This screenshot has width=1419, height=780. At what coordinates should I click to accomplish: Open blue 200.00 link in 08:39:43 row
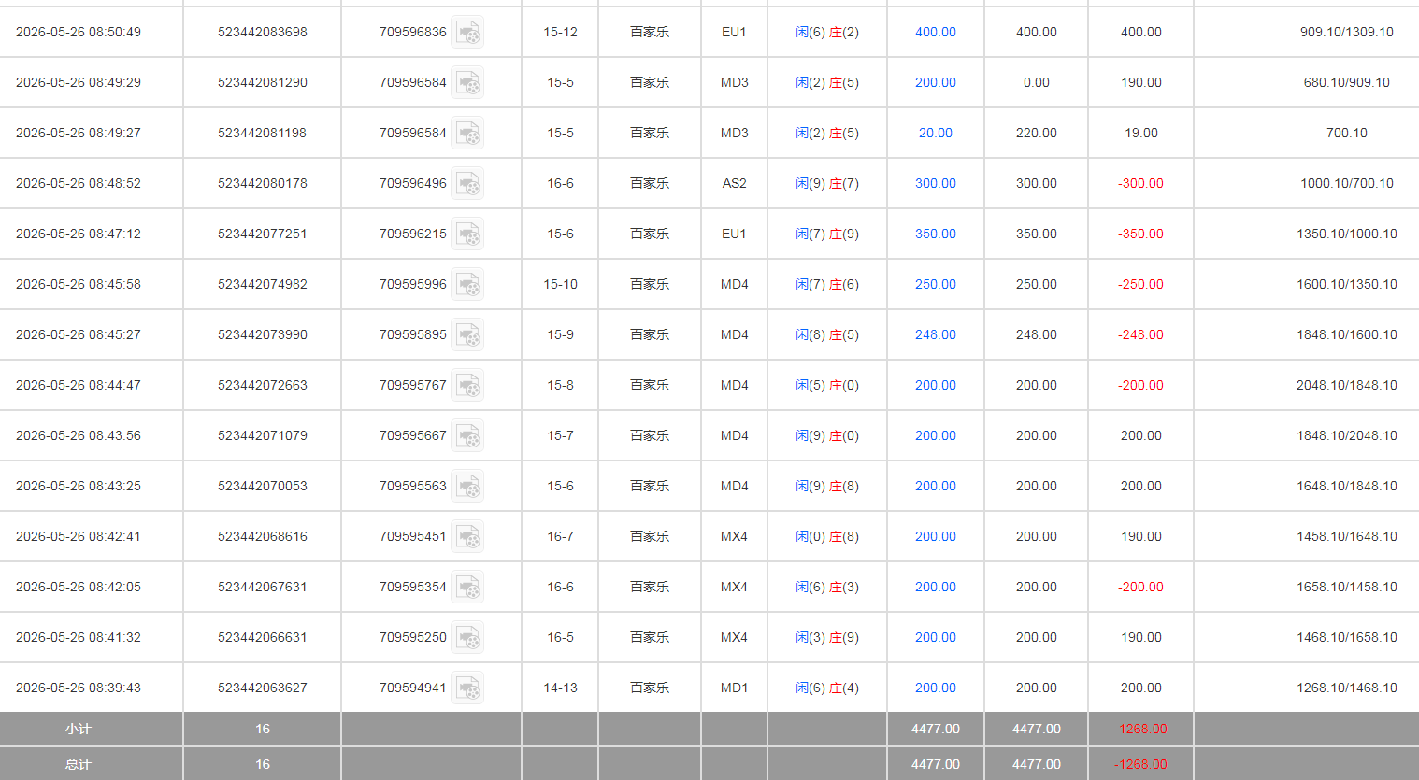(x=935, y=688)
